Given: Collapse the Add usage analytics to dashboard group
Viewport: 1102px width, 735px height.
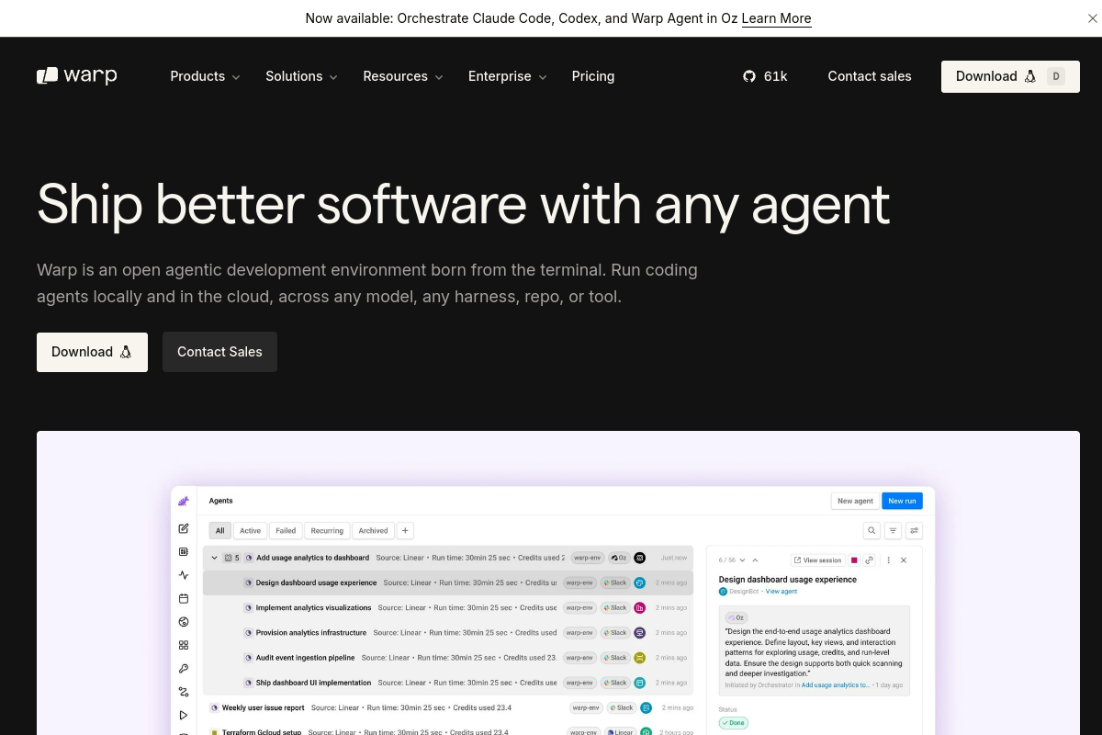Looking at the screenshot, I should click(x=215, y=558).
